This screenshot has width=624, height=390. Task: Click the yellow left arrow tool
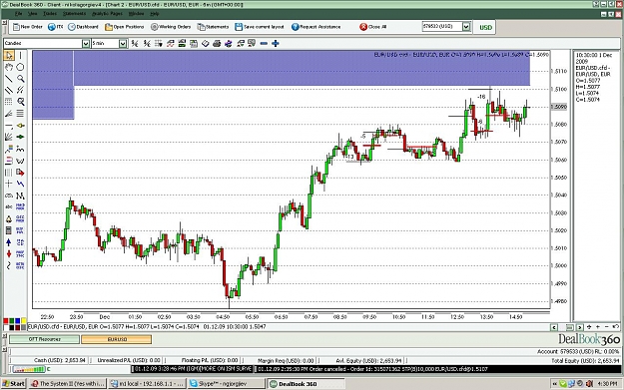[20, 126]
